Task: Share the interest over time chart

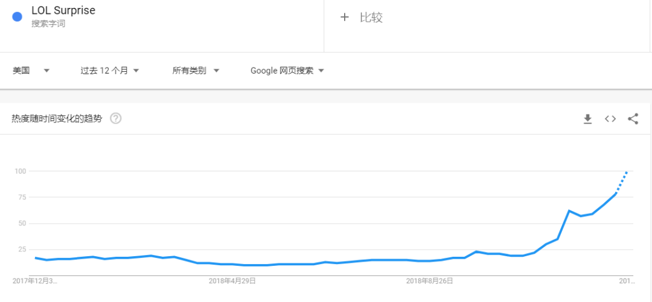Action: (x=633, y=119)
